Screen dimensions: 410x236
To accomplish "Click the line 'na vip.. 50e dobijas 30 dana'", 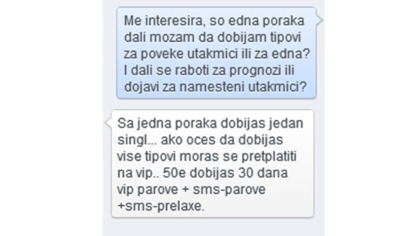I will [x=203, y=173].
